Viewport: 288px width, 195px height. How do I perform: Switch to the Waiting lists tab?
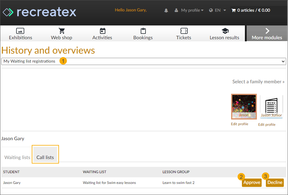pos(16,157)
